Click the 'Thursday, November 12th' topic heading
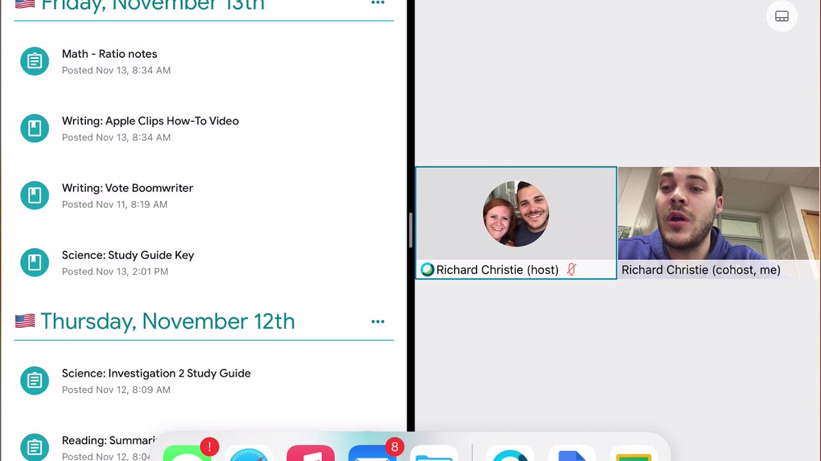The image size is (821, 461). click(167, 321)
